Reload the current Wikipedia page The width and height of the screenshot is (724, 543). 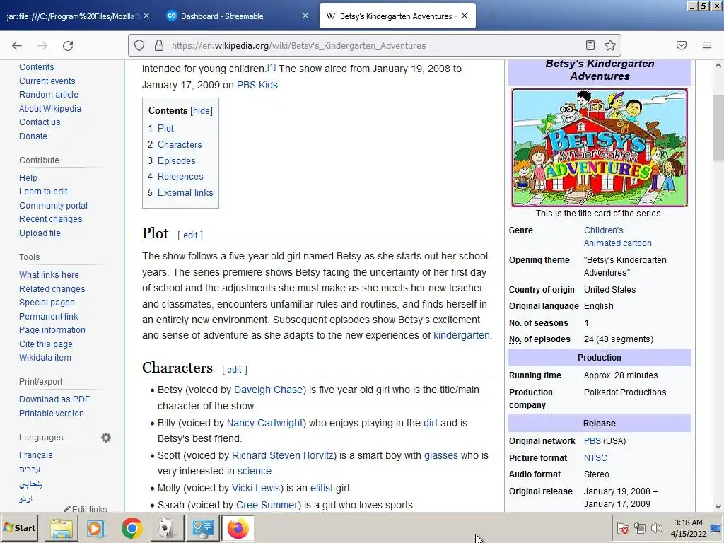(68, 45)
